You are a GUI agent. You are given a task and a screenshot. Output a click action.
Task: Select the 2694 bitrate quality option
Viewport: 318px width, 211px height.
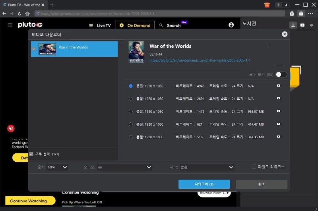click(x=131, y=99)
